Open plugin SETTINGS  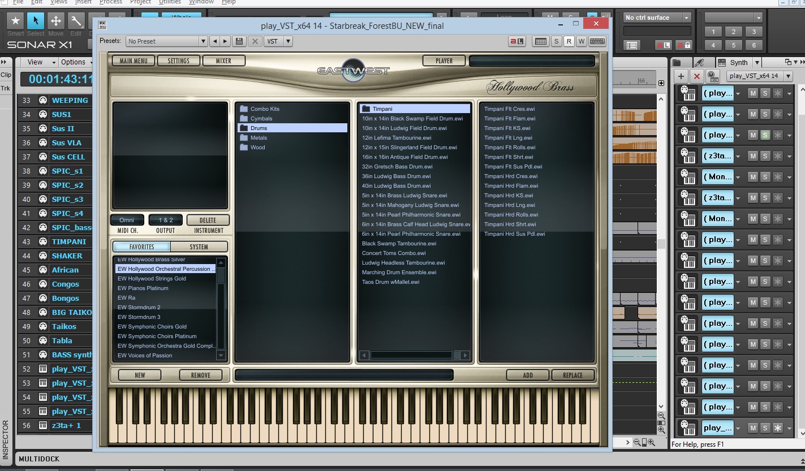coord(178,61)
